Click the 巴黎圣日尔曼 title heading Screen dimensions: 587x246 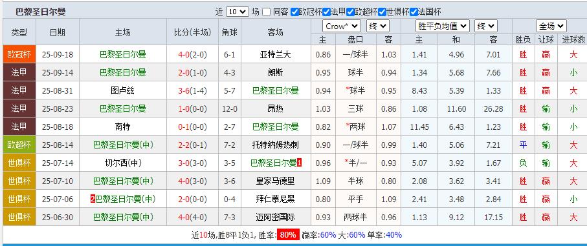pos(40,12)
